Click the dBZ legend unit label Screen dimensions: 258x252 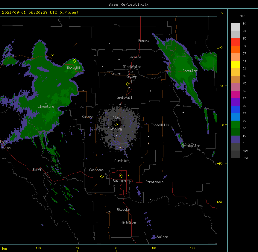[242, 16]
